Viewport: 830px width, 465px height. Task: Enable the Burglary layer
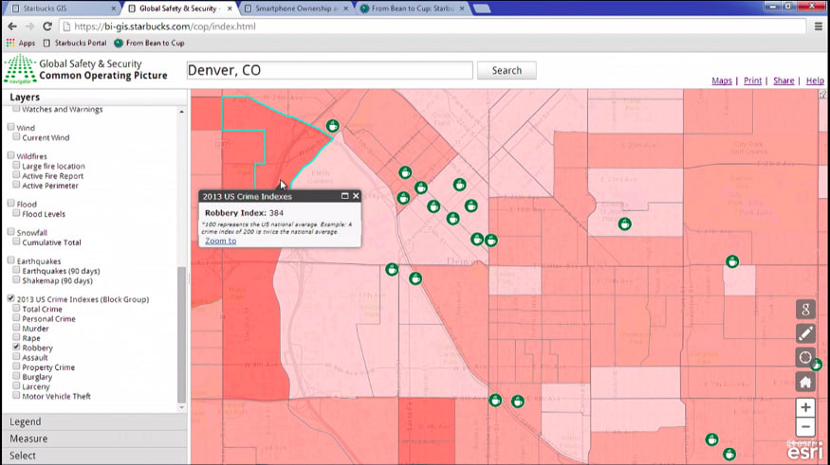click(x=16, y=376)
